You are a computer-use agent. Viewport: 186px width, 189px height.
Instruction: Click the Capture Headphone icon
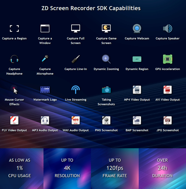pyautogui.click(x=14, y=59)
